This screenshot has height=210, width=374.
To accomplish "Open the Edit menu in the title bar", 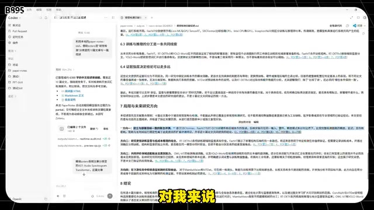I will 39,10.
